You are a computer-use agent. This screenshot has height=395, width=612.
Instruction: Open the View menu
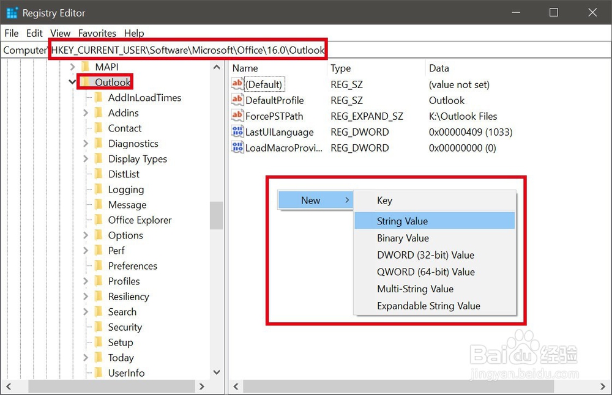tap(60, 33)
